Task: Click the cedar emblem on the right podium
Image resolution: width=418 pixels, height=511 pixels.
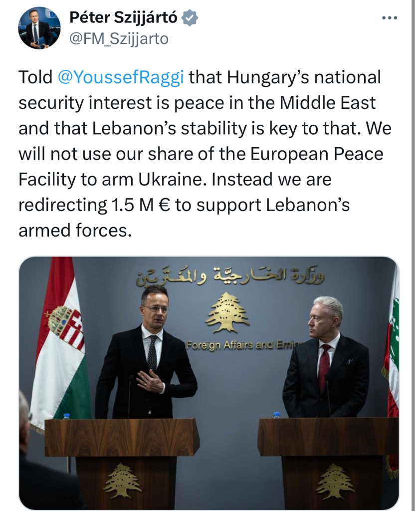Action: tap(336, 481)
